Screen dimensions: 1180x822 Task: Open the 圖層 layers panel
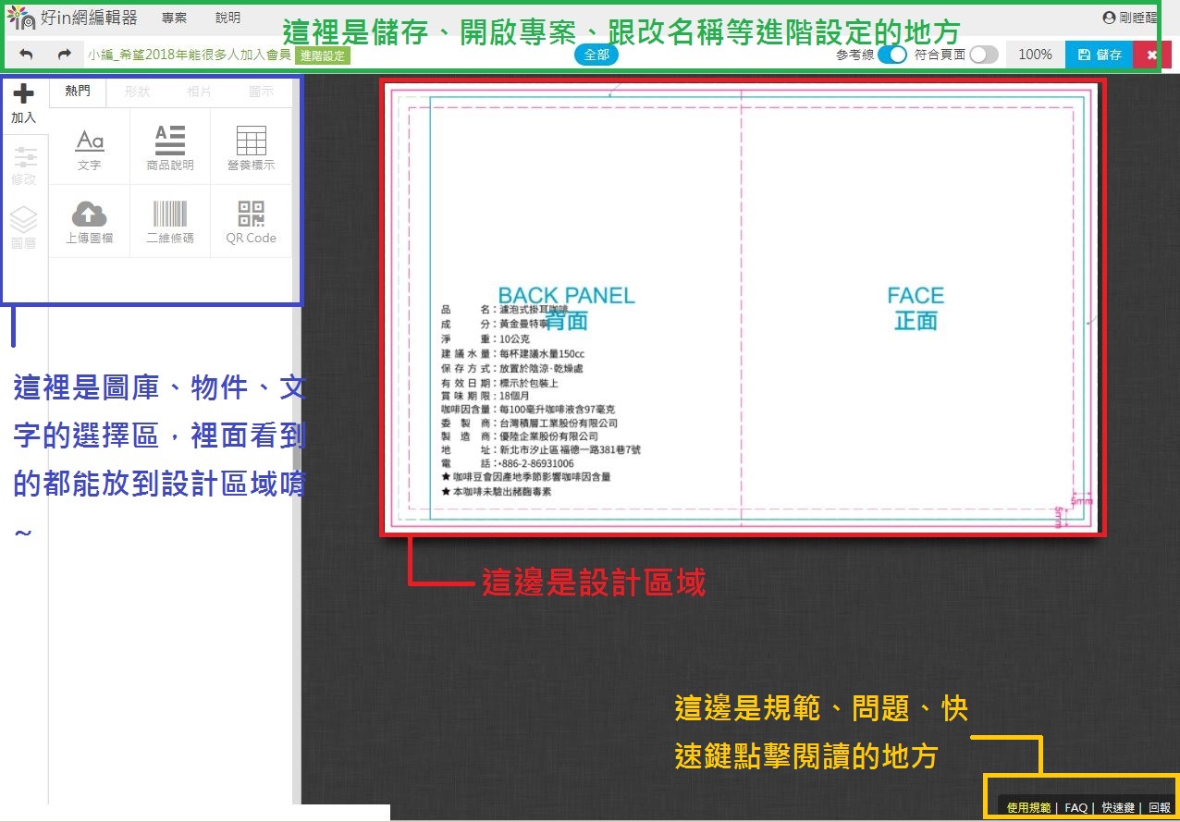[24, 228]
